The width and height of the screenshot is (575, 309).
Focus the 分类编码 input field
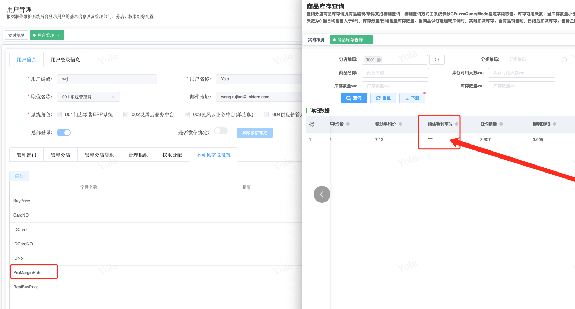click(x=537, y=60)
